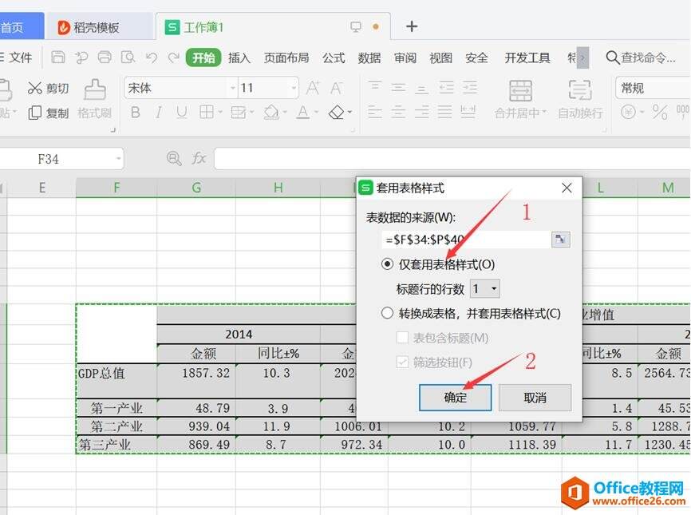Click the insert function fx icon
The height and width of the screenshot is (515, 691).
tap(199, 159)
